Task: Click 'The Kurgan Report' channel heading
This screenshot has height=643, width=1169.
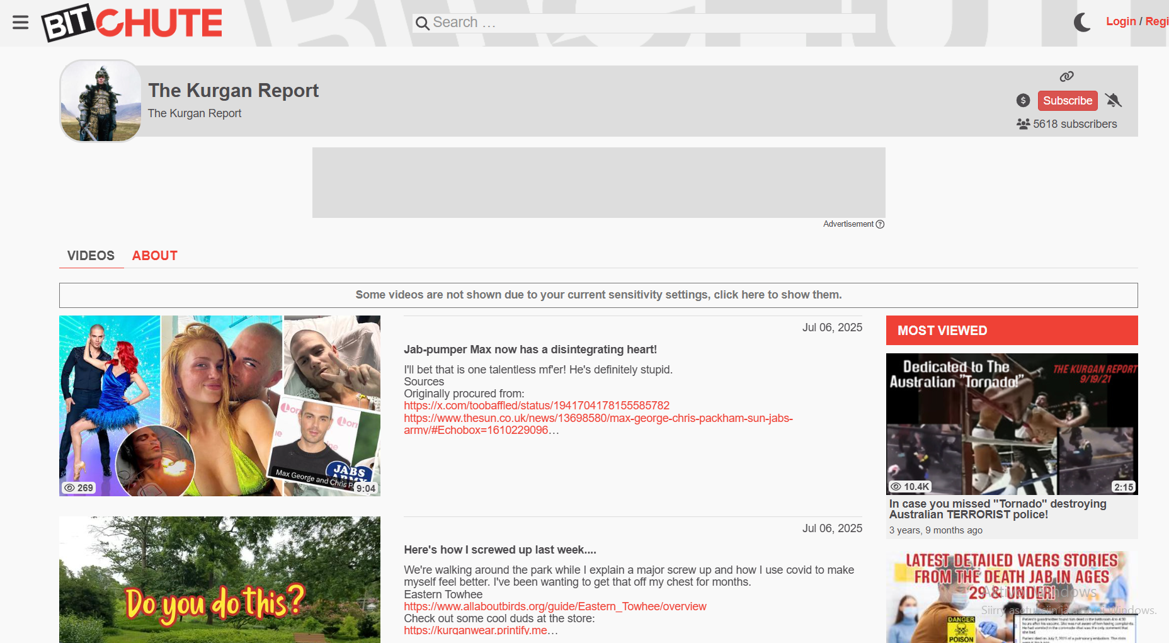Action: pyautogui.click(x=233, y=91)
